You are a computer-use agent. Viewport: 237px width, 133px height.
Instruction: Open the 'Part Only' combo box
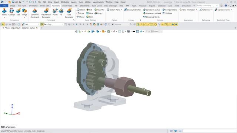[x=53, y=24]
